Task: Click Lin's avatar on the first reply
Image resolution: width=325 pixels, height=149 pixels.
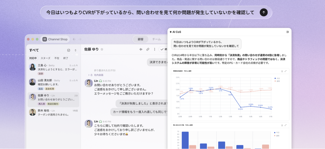Action: [x=89, y=83]
